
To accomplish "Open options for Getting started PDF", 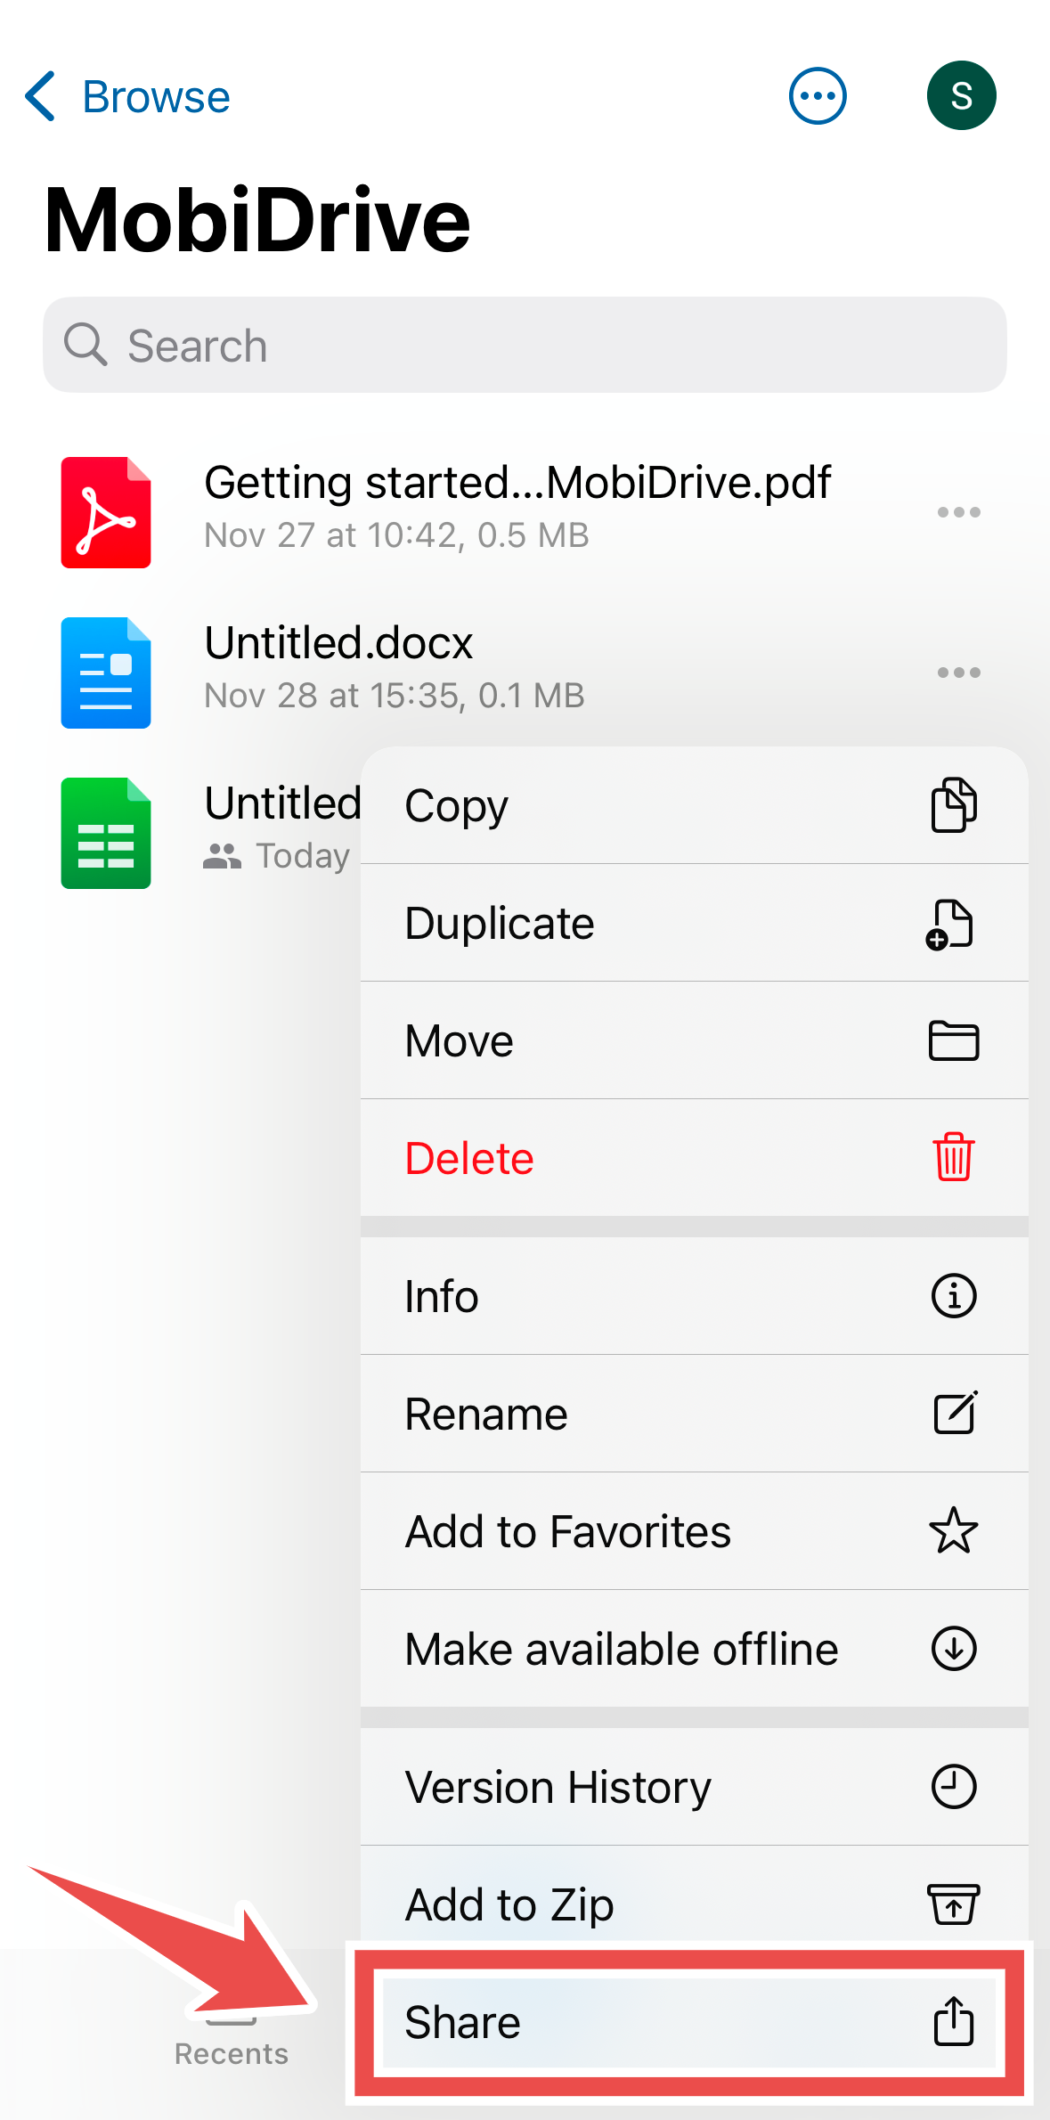I will (959, 512).
